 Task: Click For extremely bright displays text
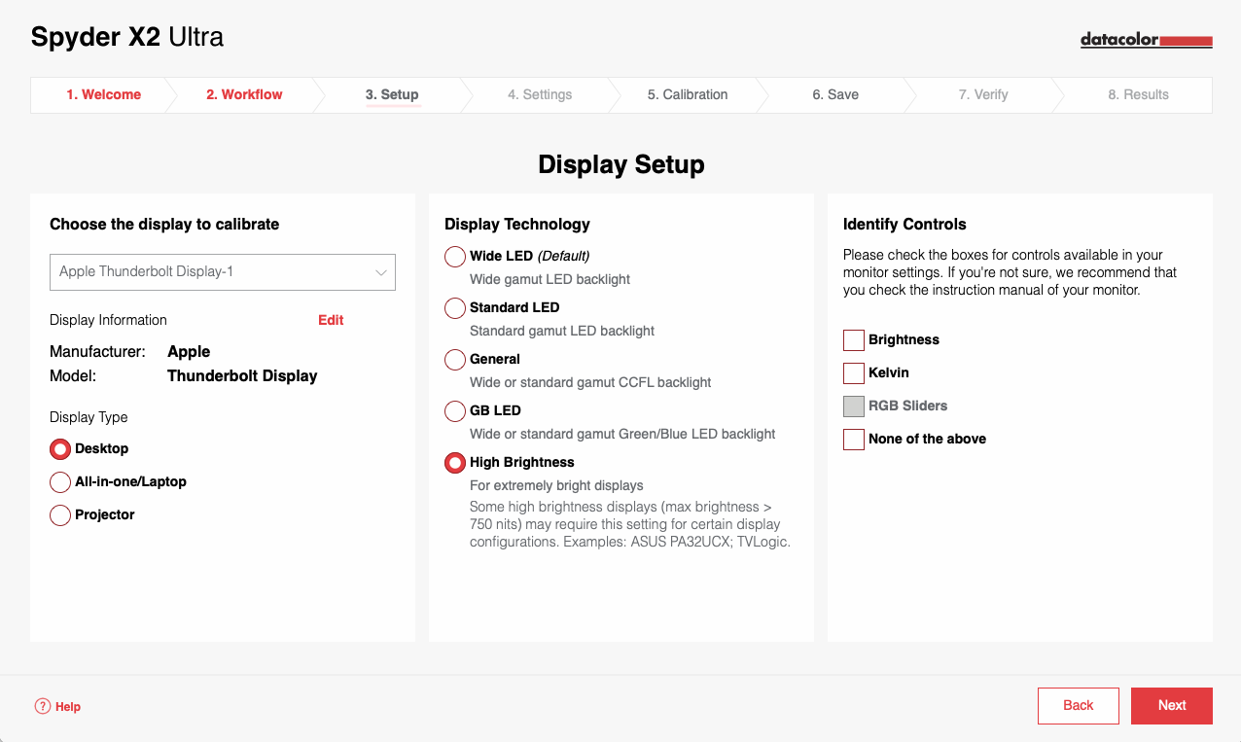coord(556,485)
